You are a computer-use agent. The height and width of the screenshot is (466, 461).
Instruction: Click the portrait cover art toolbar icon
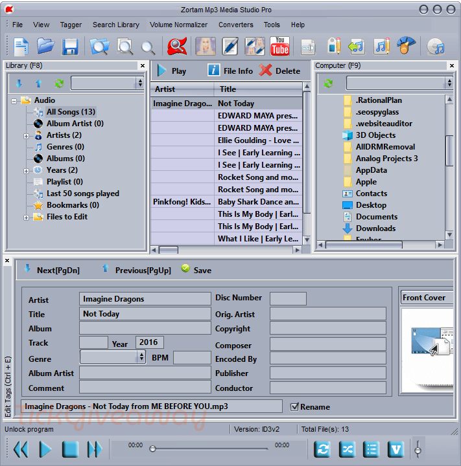(x=206, y=46)
